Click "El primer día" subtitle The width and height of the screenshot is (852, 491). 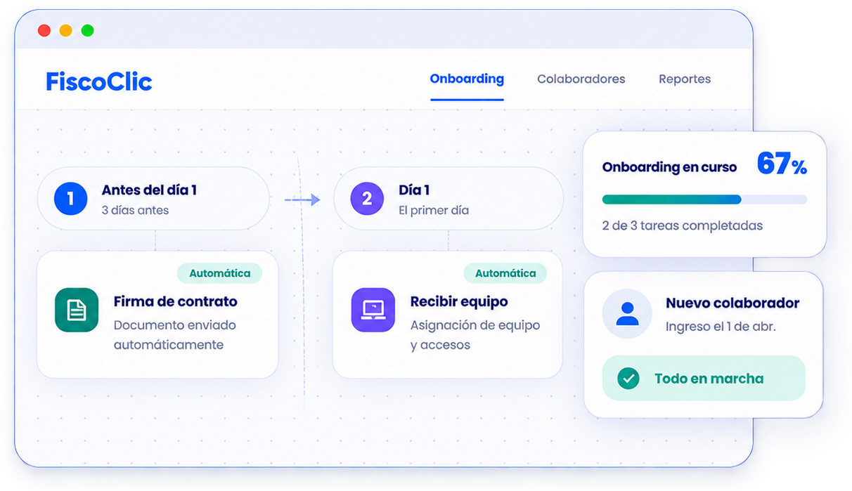[434, 210]
